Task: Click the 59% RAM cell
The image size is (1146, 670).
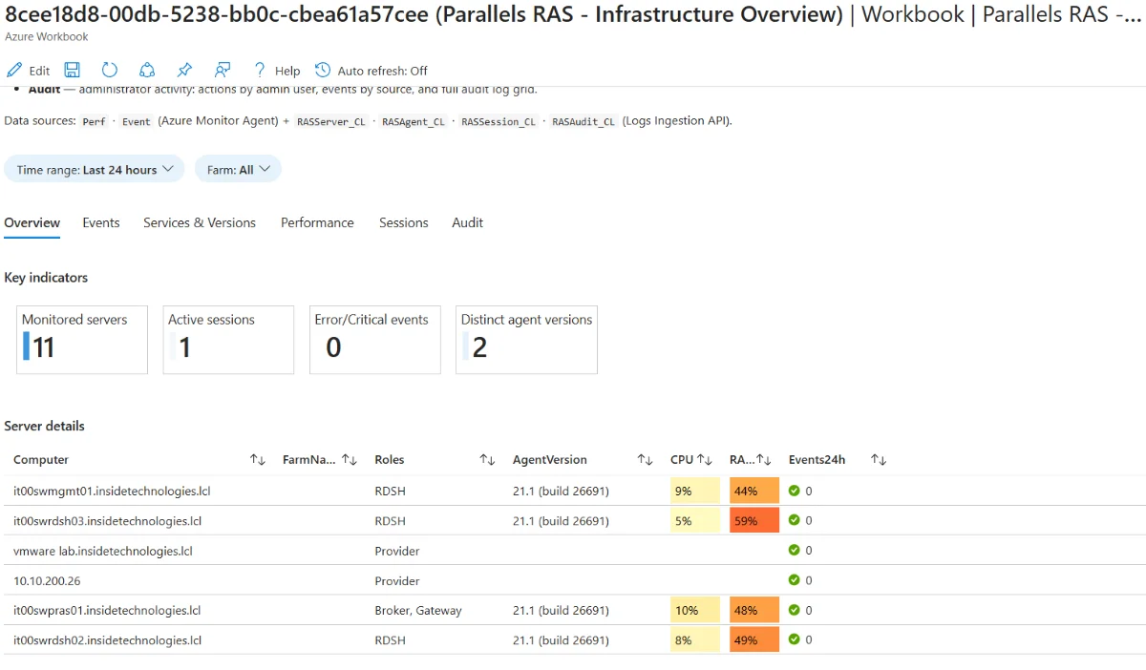Action: 754,521
